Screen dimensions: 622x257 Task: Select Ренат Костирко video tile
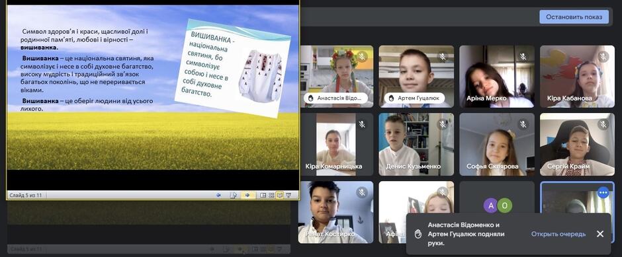tap(336, 212)
